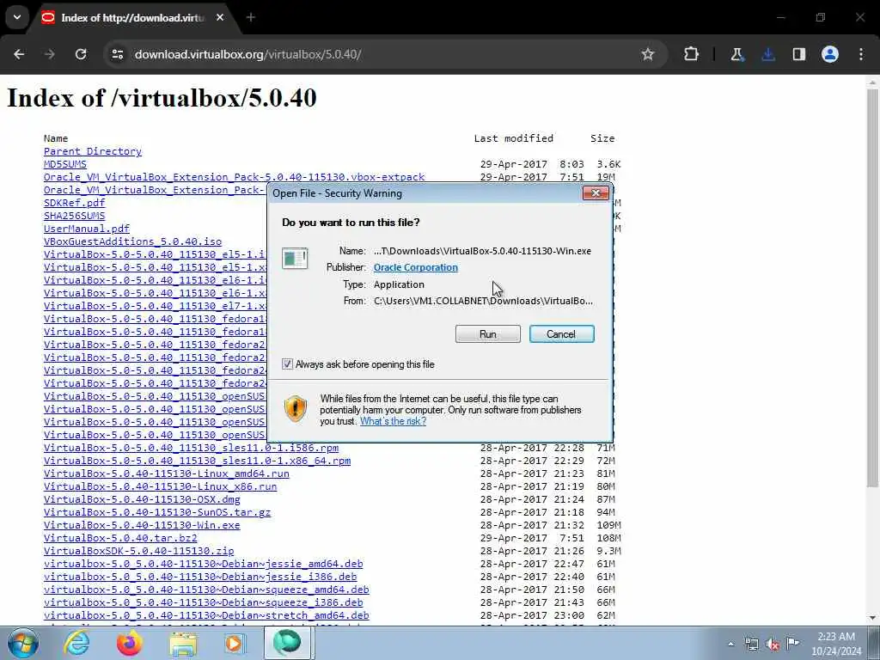
Task: Open the Extensions puzzle icon
Action: 692,54
